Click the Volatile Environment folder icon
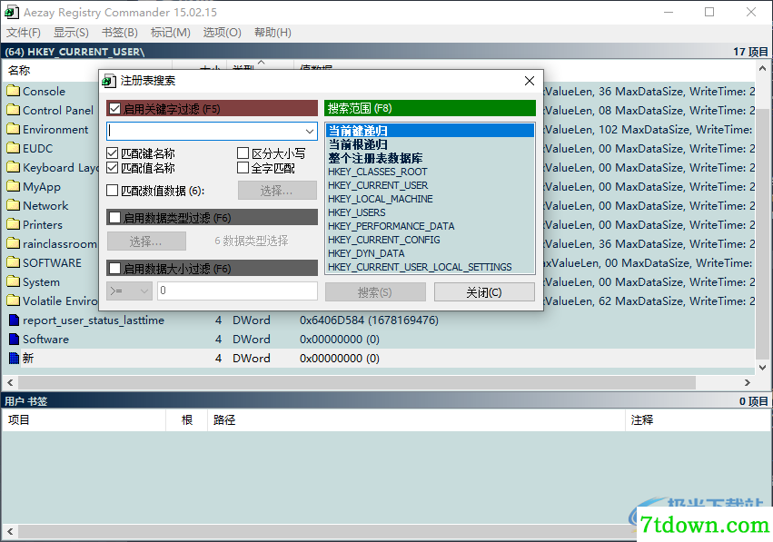 (14, 301)
